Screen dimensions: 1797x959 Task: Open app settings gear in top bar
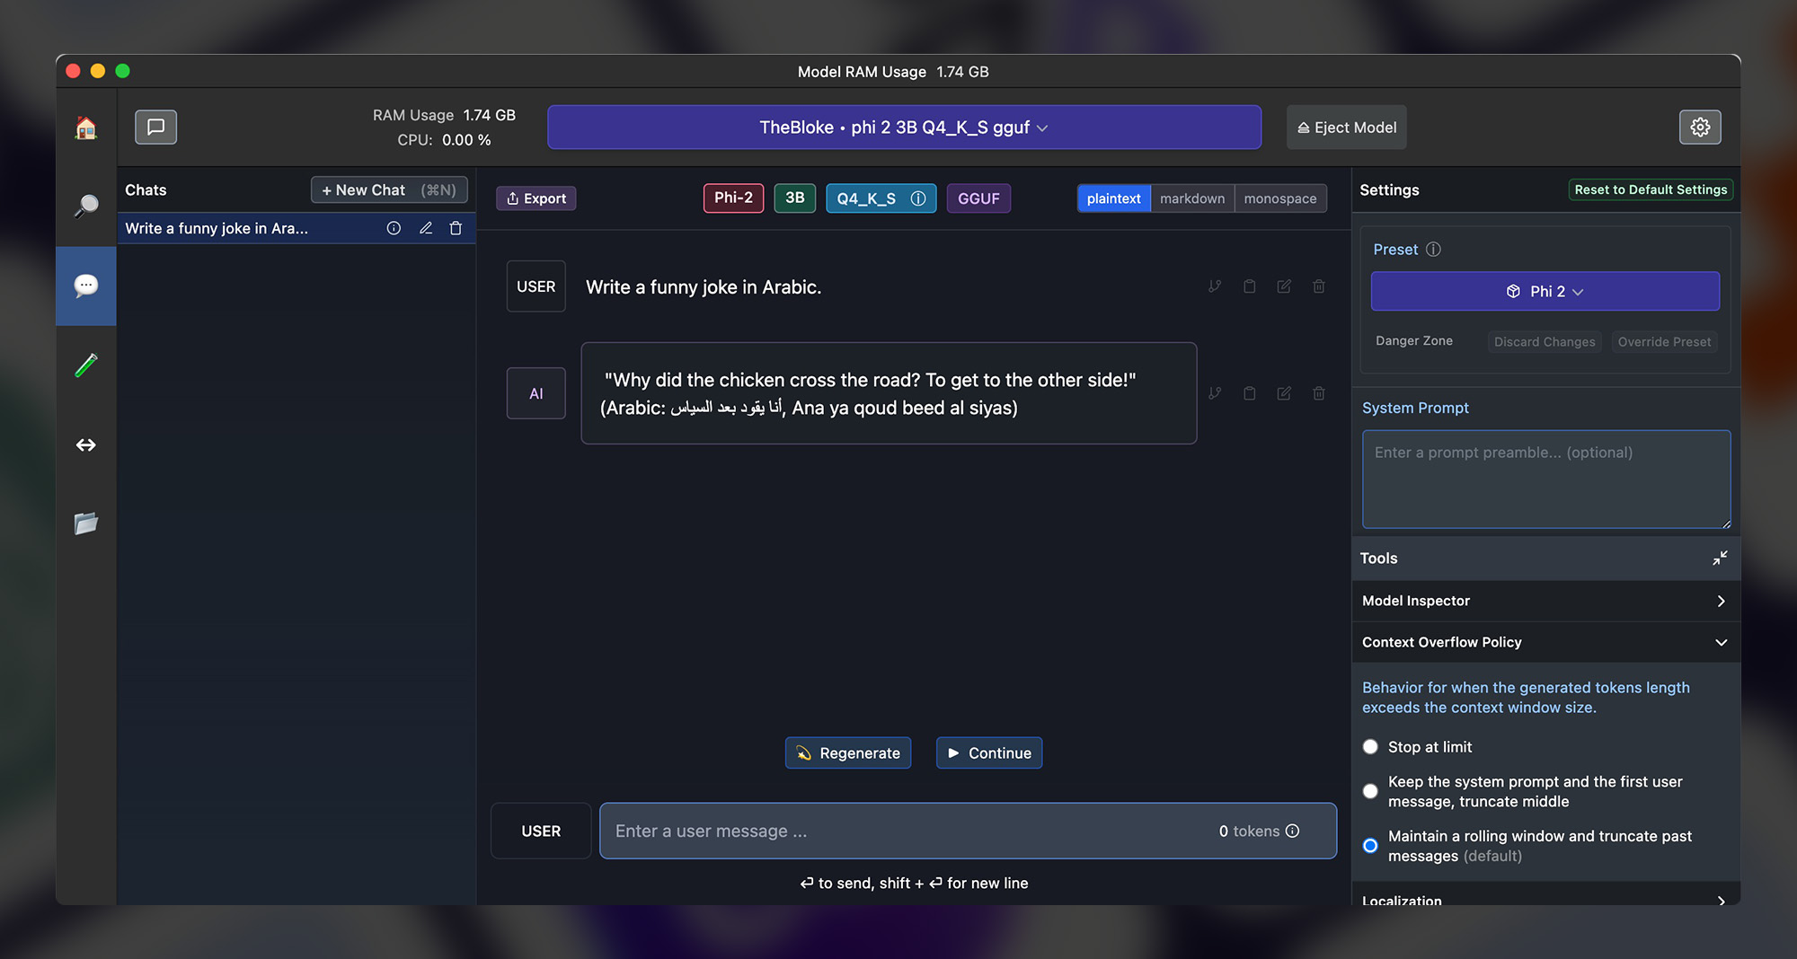[x=1700, y=128]
